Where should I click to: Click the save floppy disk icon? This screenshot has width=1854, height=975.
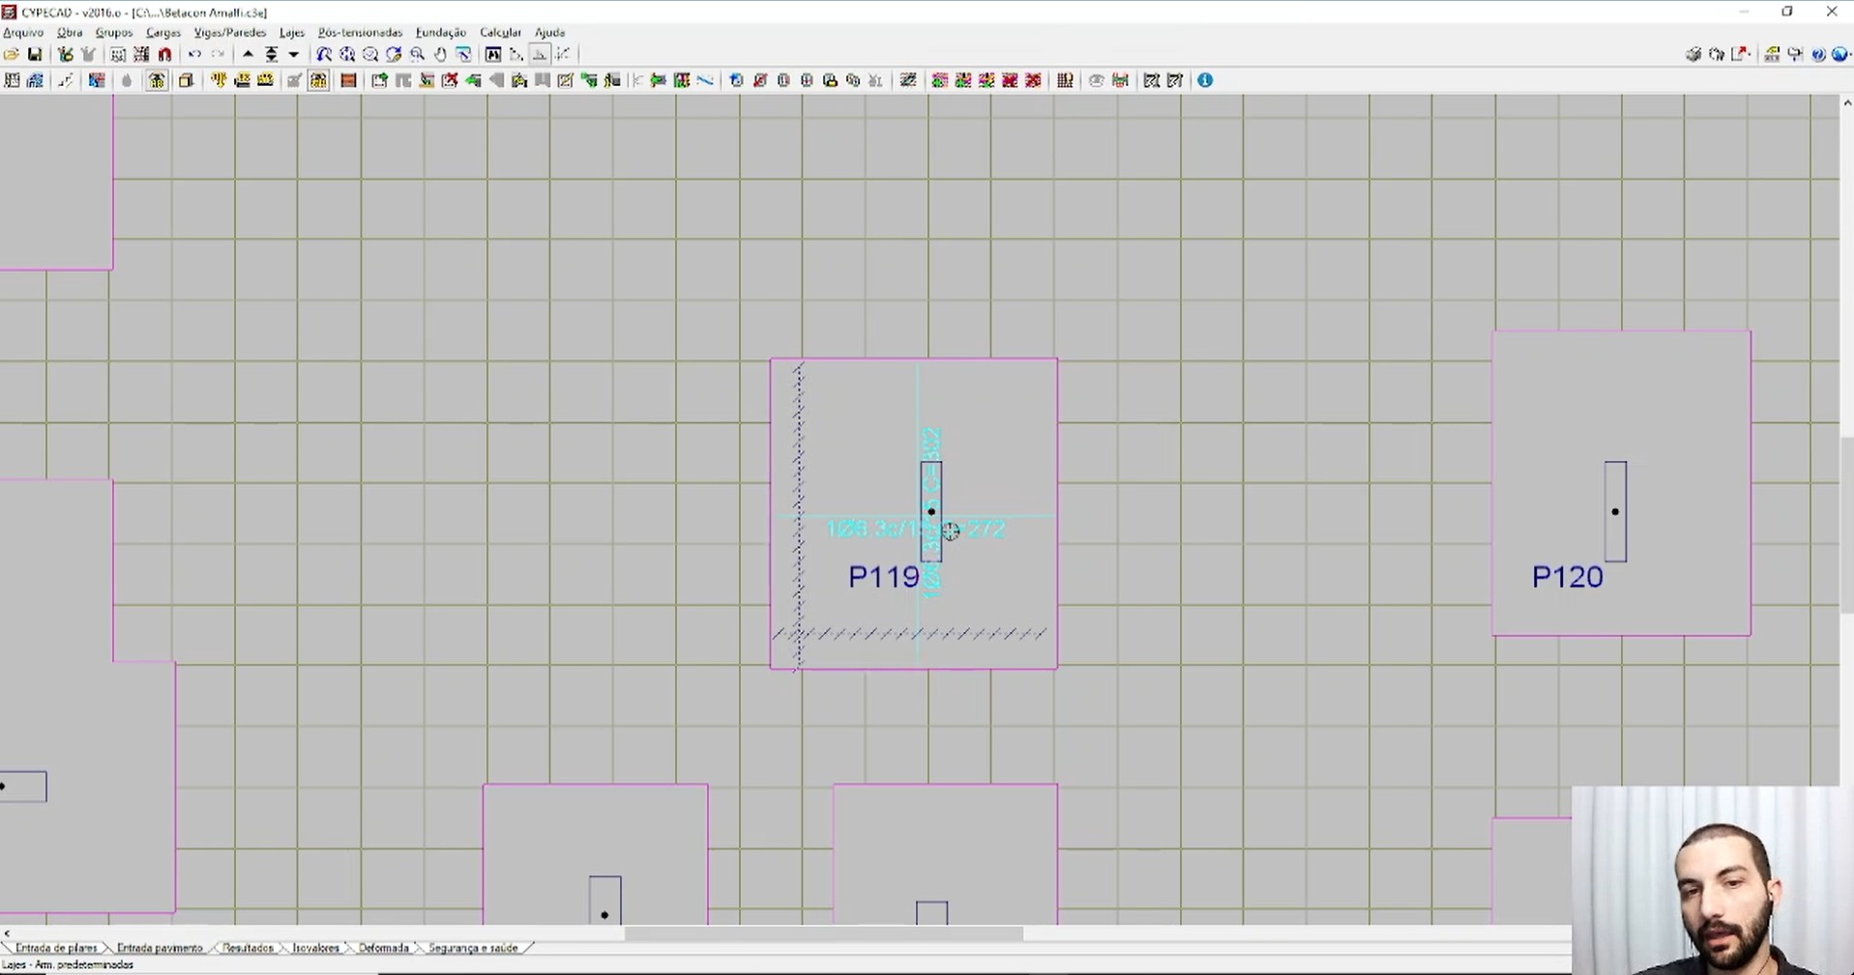tap(35, 55)
